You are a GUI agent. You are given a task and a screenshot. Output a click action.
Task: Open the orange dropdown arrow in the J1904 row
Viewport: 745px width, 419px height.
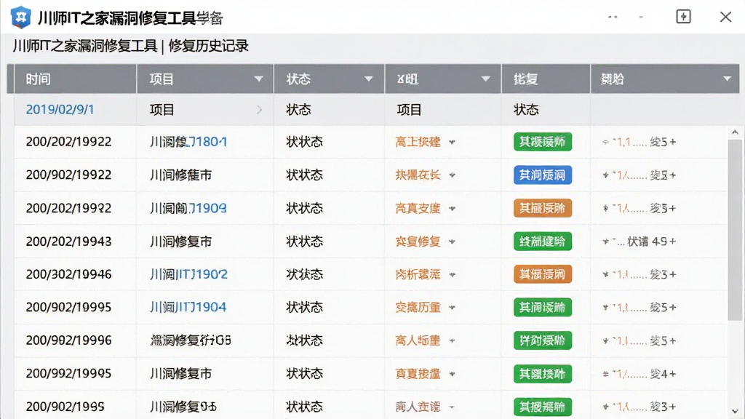452,308
